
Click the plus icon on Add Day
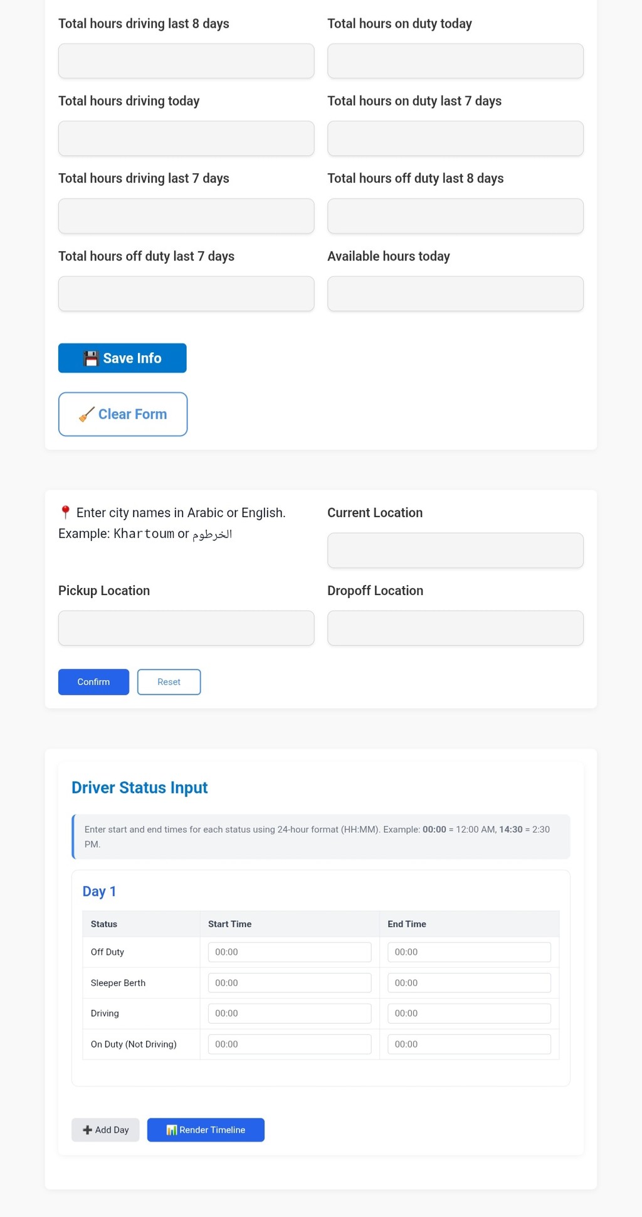[x=87, y=1130]
